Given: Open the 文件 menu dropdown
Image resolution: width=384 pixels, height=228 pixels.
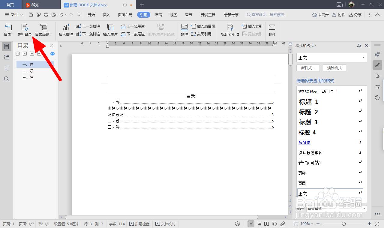Looking at the screenshot, I should [14, 15].
